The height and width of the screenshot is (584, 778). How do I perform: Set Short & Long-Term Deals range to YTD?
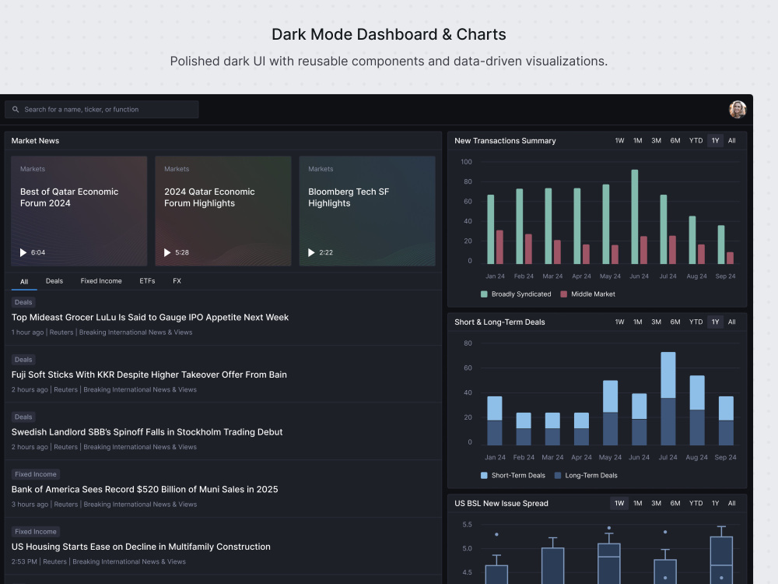(696, 322)
